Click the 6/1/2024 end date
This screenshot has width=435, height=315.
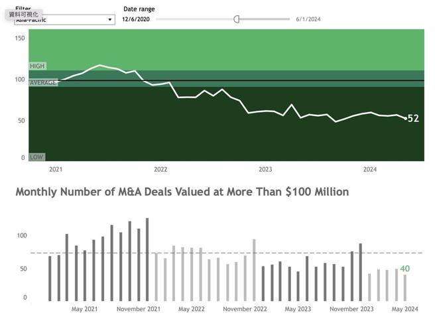(308, 19)
